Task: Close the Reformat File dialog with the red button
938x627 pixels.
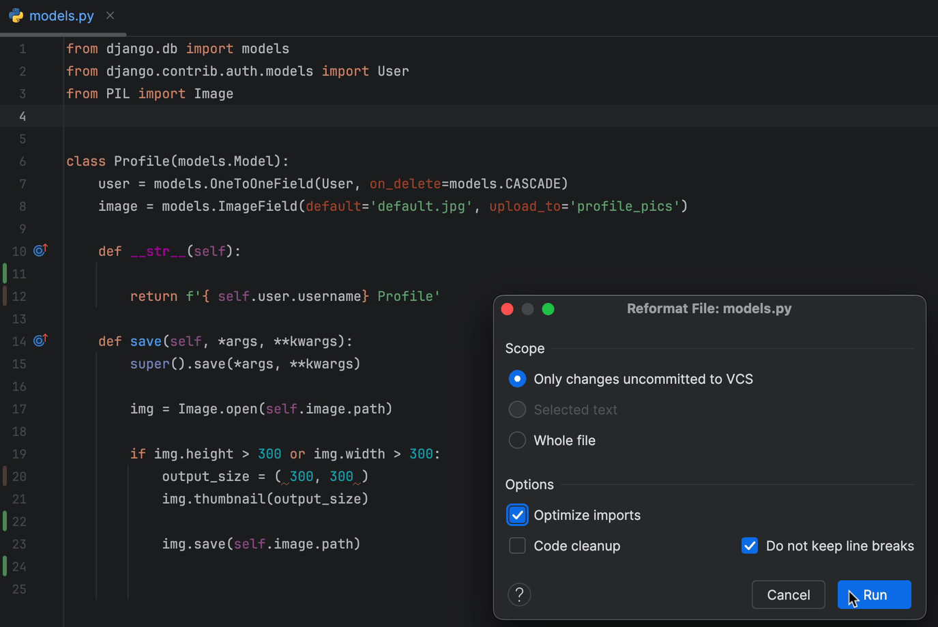Action: [507, 309]
